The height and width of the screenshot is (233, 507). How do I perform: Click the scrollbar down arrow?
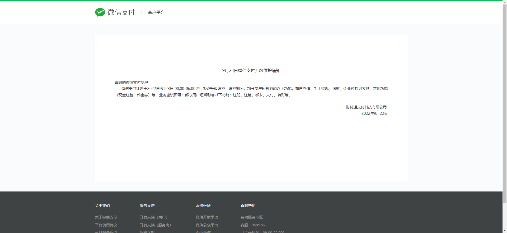pyautogui.click(x=505, y=231)
